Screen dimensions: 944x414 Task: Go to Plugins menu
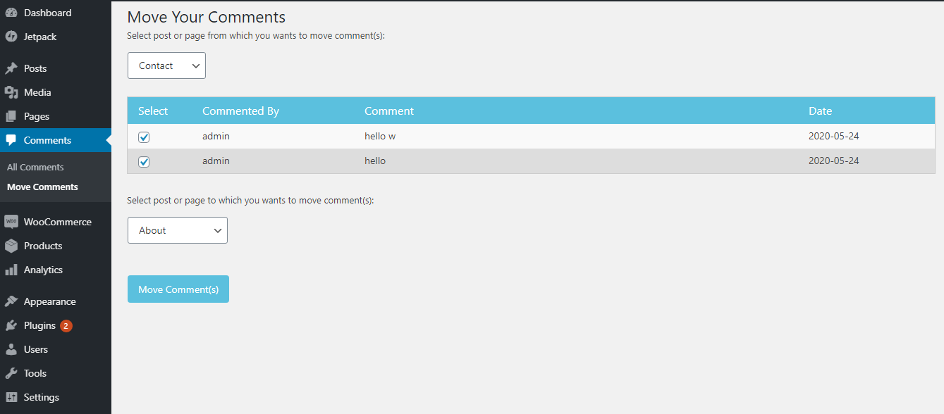[x=56, y=325]
